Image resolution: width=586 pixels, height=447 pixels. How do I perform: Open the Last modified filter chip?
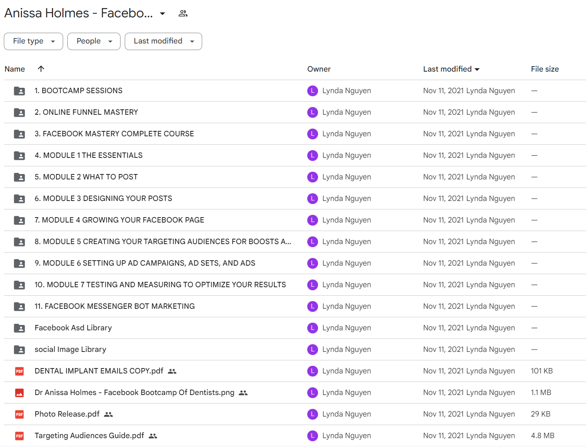click(x=163, y=41)
